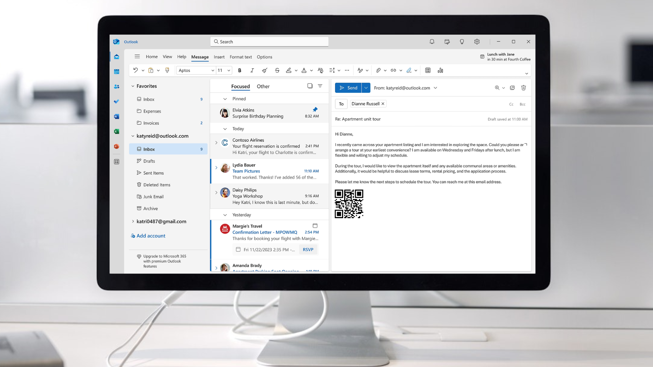Click the text styles icon beside font color

click(x=320, y=70)
